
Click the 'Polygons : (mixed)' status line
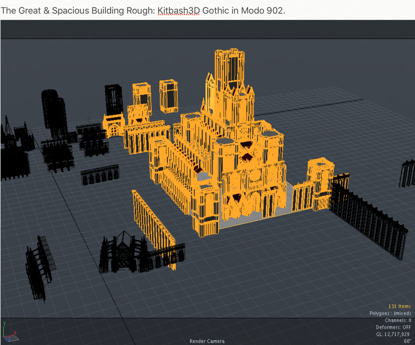pos(390,313)
